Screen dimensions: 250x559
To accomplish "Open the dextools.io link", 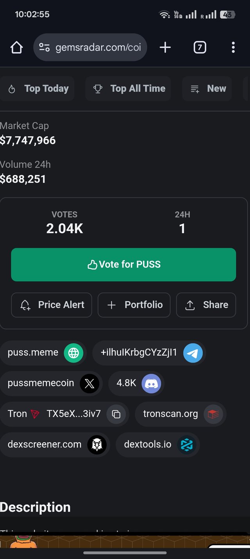I will click(157, 444).
